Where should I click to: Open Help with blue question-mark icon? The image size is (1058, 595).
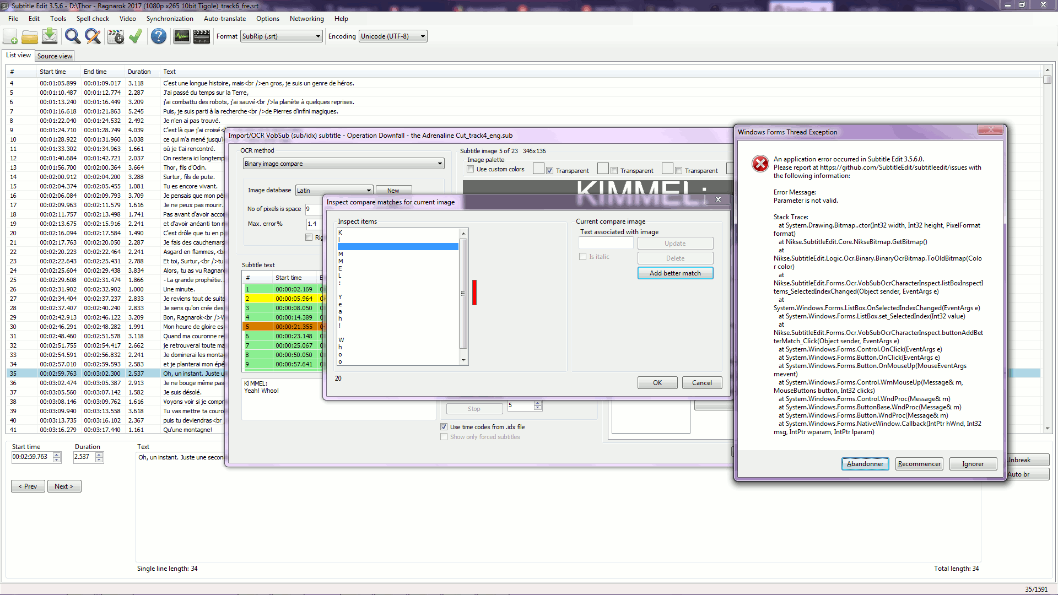click(x=159, y=37)
